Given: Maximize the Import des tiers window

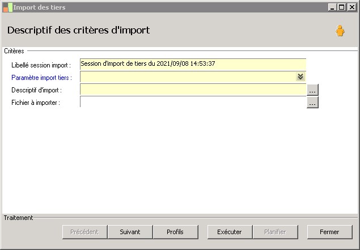Looking at the screenshot, I should 342,7.
